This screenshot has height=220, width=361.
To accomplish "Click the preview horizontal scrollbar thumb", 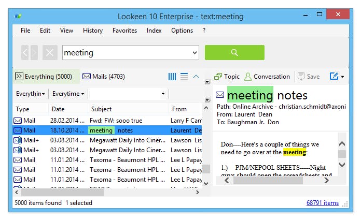I will [x=268, y=181].
